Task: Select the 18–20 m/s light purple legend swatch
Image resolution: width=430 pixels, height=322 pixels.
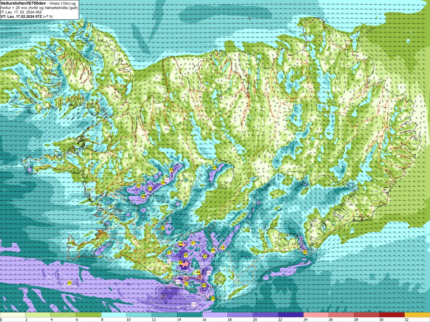Action: pos(240,315)
